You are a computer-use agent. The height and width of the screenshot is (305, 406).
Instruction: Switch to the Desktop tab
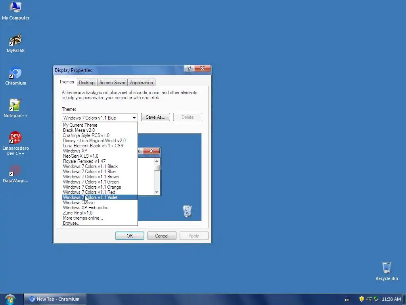tap(87, 83)
